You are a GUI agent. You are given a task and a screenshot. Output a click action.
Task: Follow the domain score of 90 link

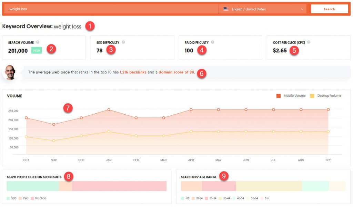point(176,72)
